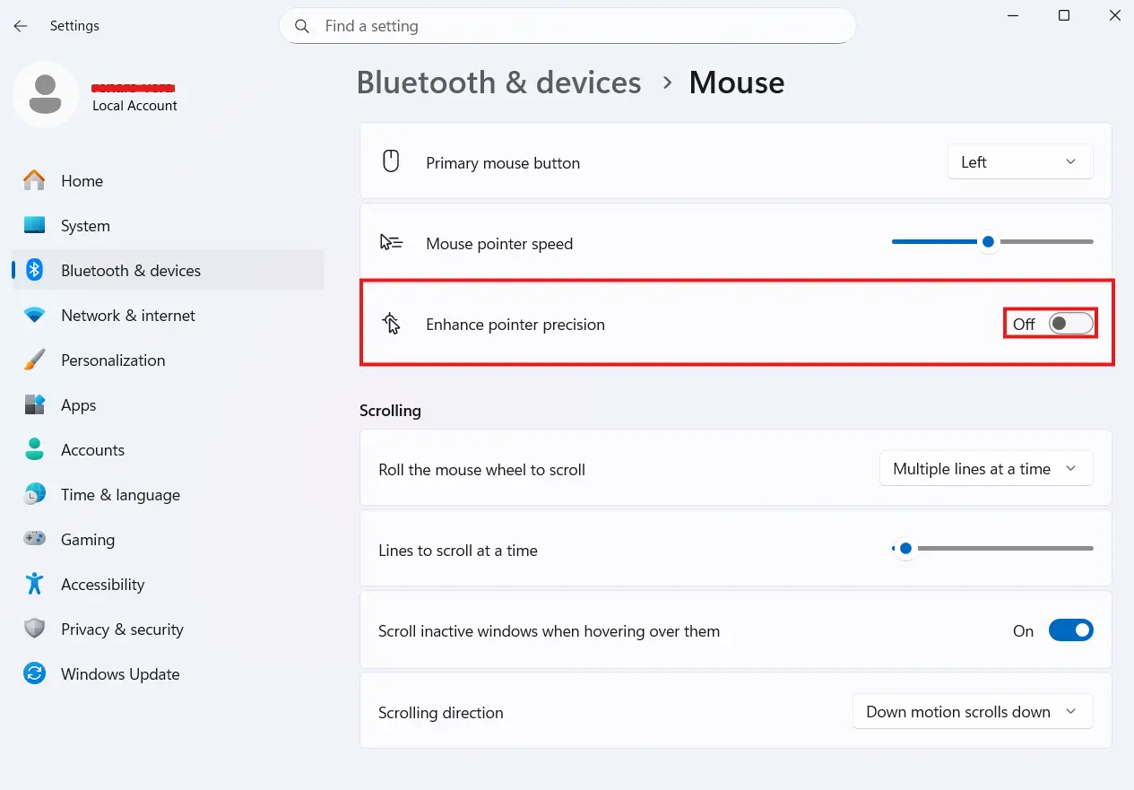Image resolution: width=1134 pixels, height=790 pixels.
Task: Adjust the mouse pointer speed slider
Action: click(x=989, y=241)
